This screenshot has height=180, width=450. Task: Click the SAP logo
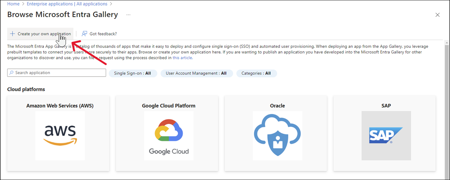click(x=386, y=136)
